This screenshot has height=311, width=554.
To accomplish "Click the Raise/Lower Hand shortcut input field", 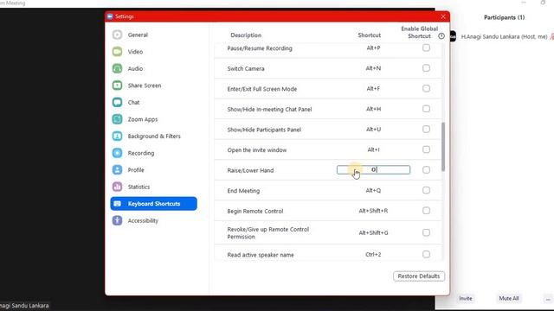I will (x=373, y=170).
